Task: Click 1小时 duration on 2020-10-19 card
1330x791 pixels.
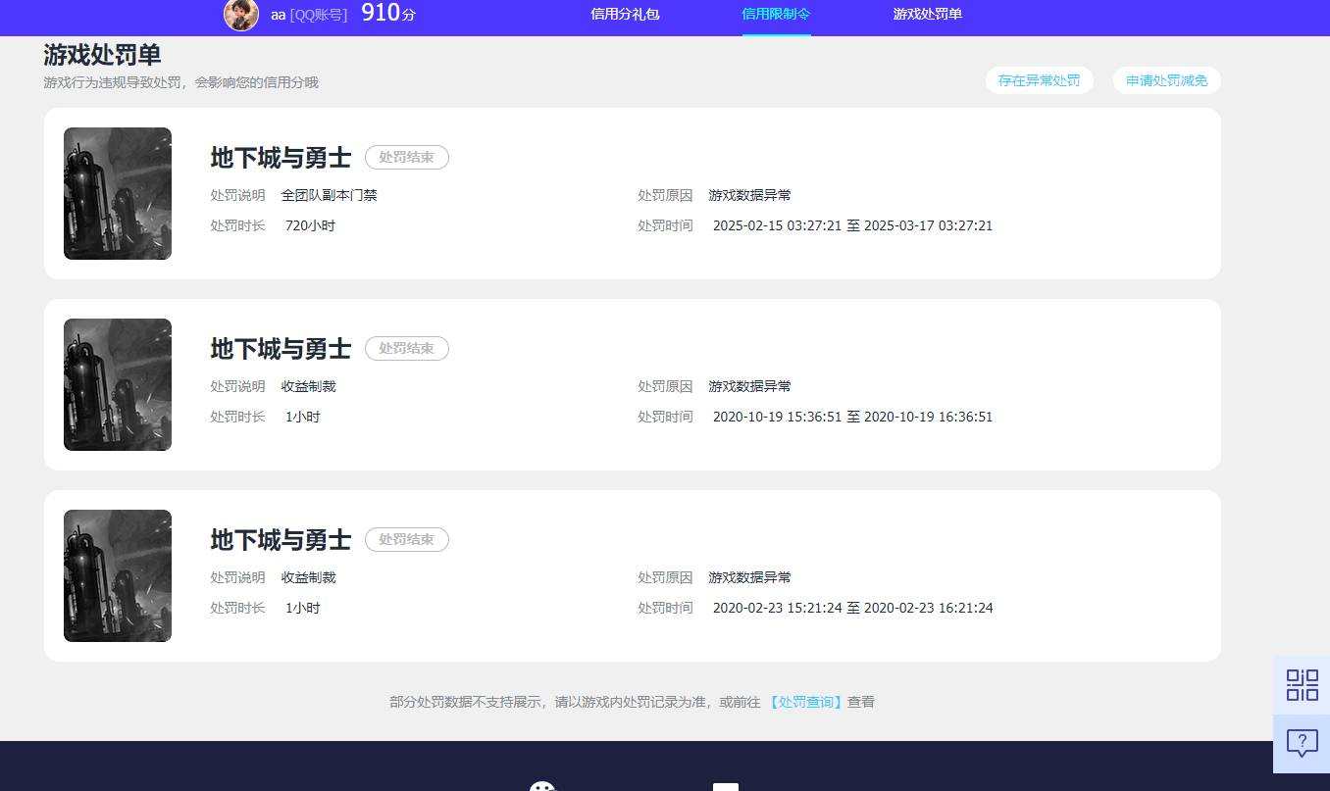Action: tap(303, 417)
